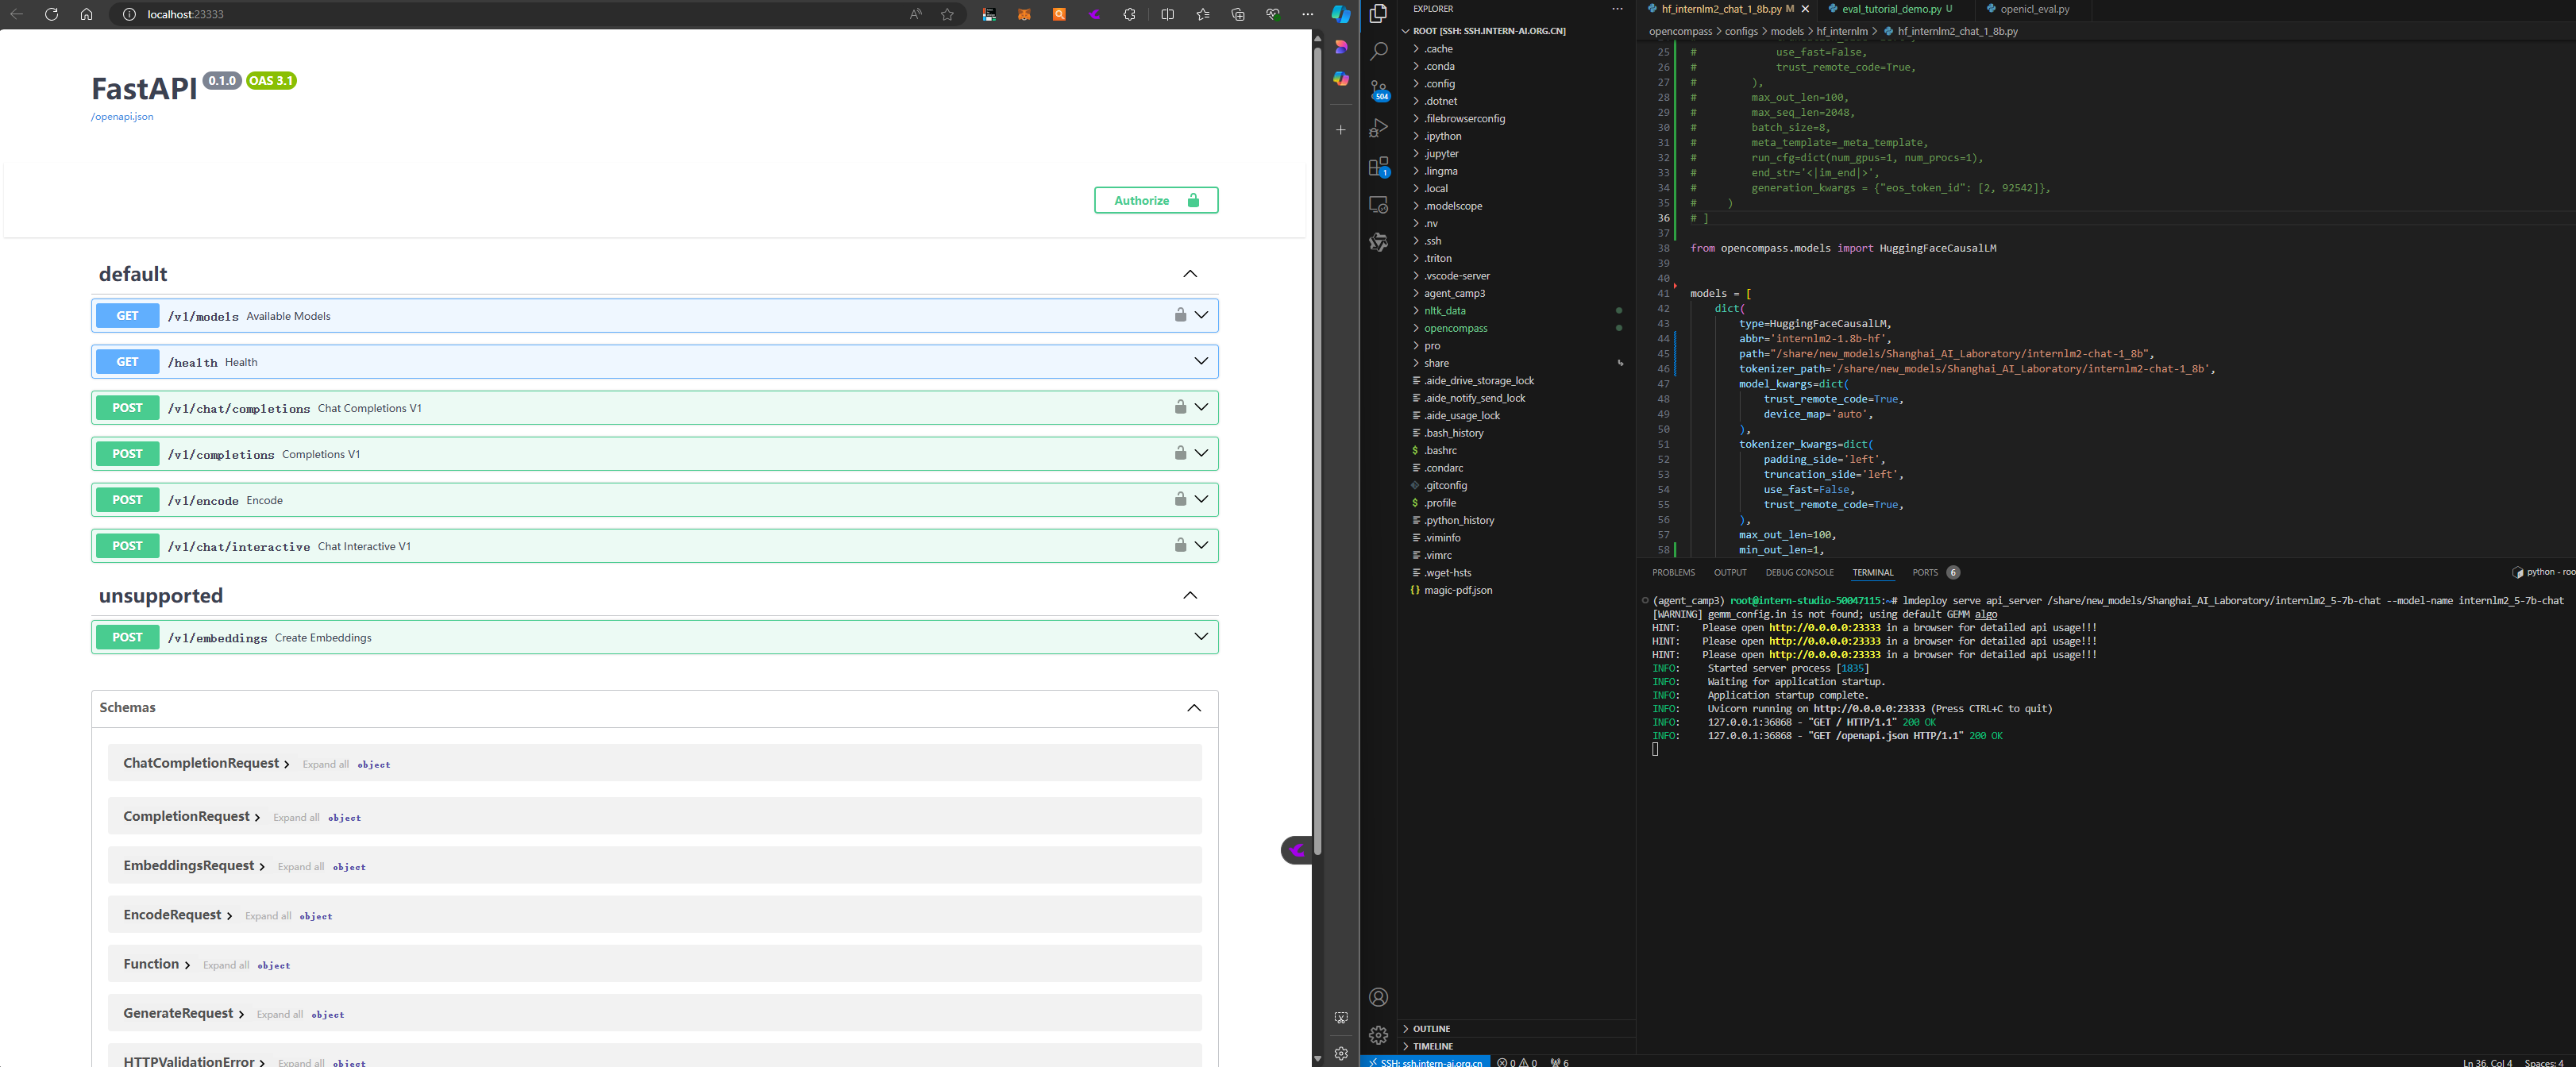Click the Authorize button
The width and height of the screenshot is (2576, 1067).
click(1156, 200)
